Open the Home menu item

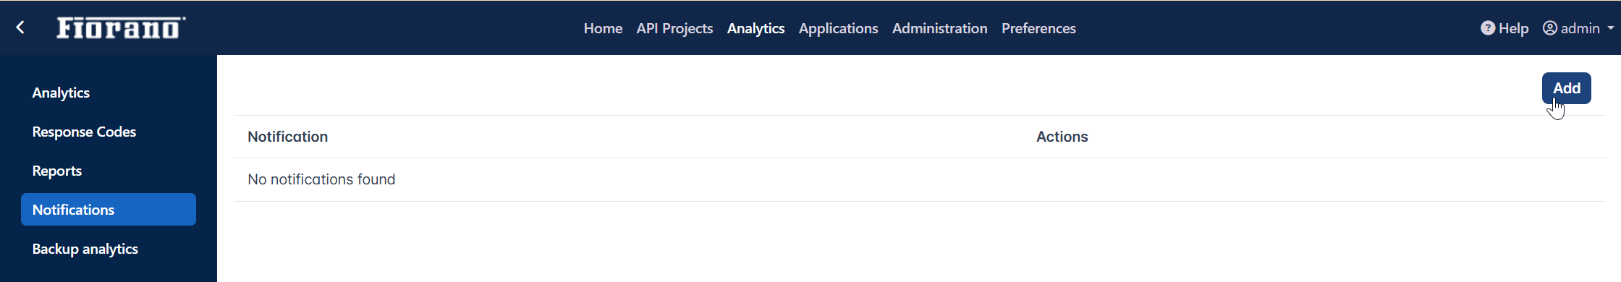[x=603, y=28]
